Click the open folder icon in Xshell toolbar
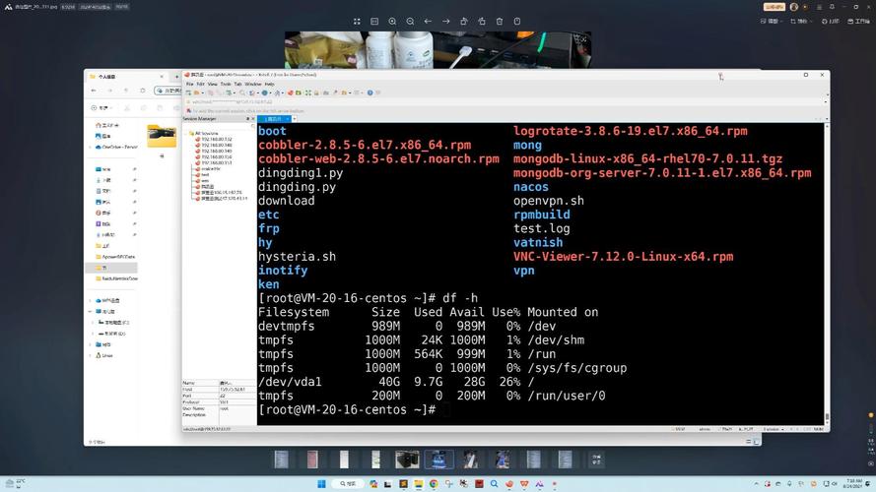The height and width of the screenshot is (492, 876). coord(197,92)
